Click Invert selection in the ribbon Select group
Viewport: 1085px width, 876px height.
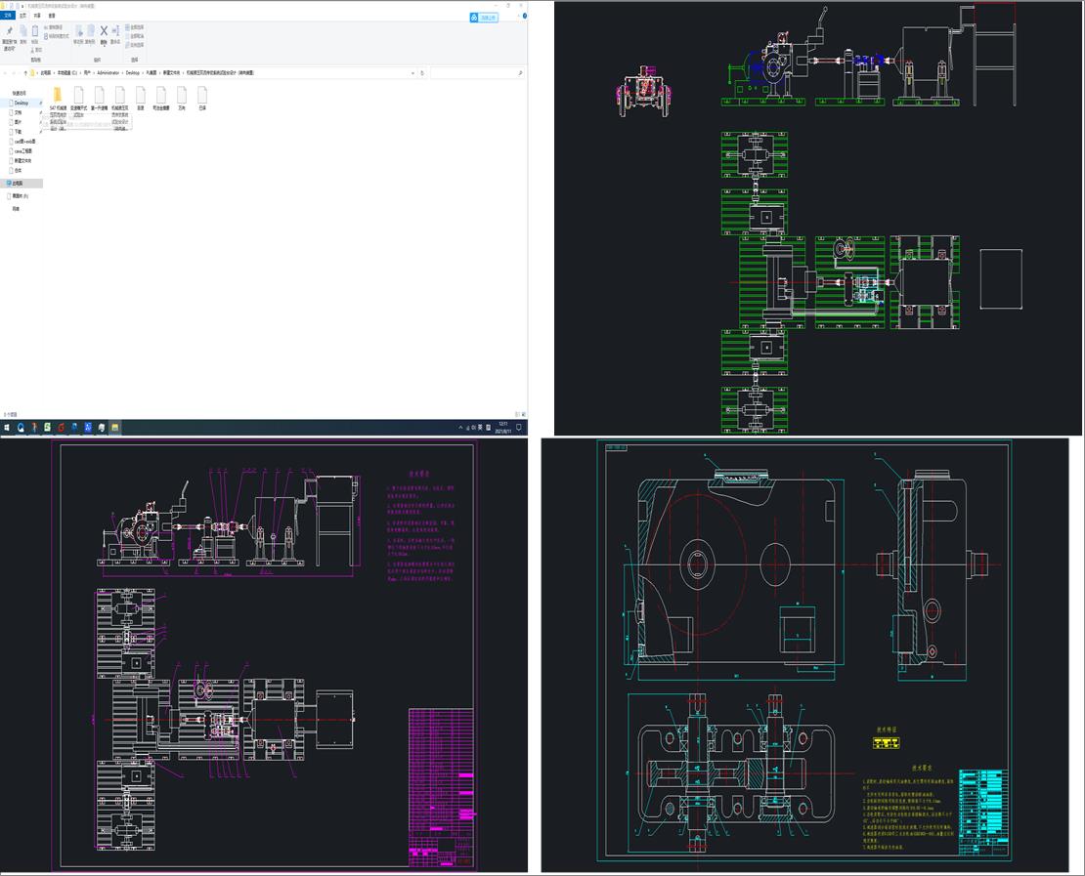click(x=135, y=44)
